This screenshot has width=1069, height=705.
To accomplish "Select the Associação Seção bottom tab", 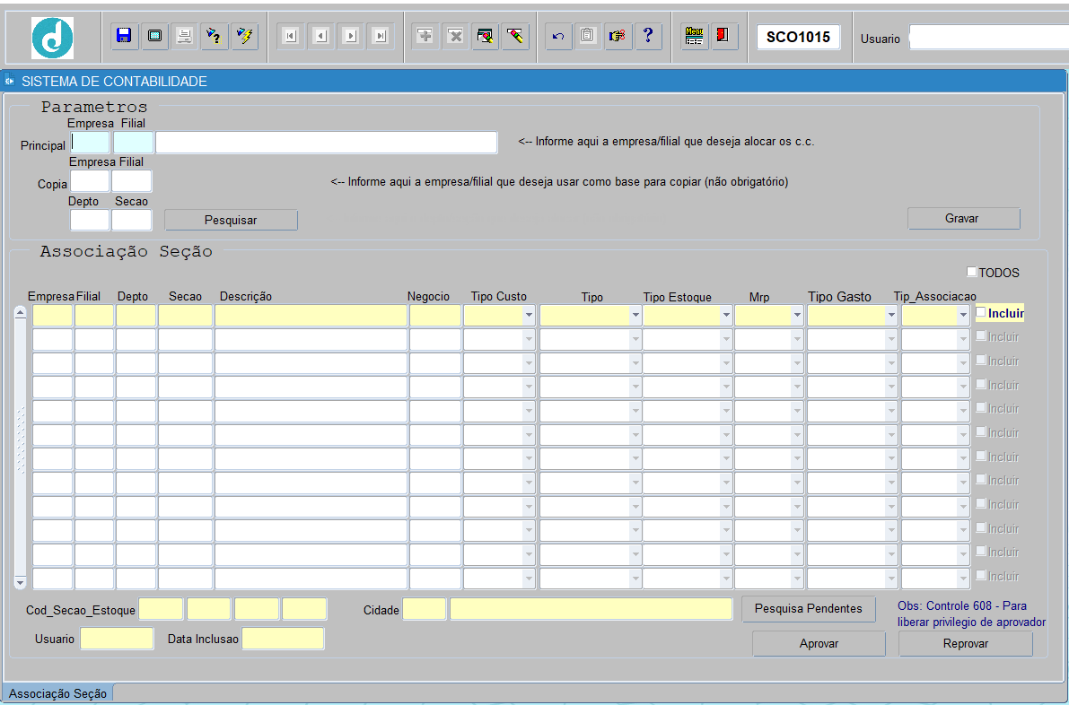I will (57, 693).
